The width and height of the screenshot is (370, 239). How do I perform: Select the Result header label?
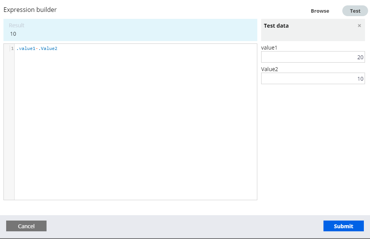pyautogui.click(x=16, y=25)
